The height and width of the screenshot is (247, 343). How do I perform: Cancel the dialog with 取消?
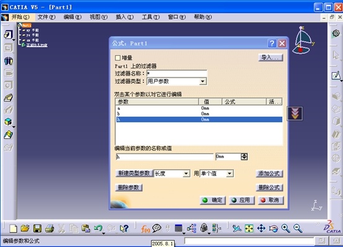271,200
